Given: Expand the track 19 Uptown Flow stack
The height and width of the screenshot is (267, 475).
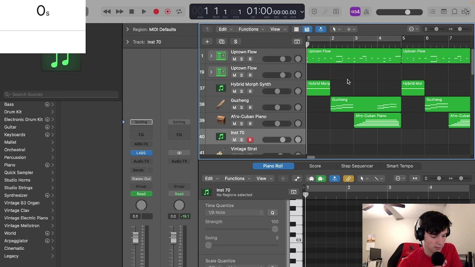Looking at the screenshot, I should click(211, 72).
